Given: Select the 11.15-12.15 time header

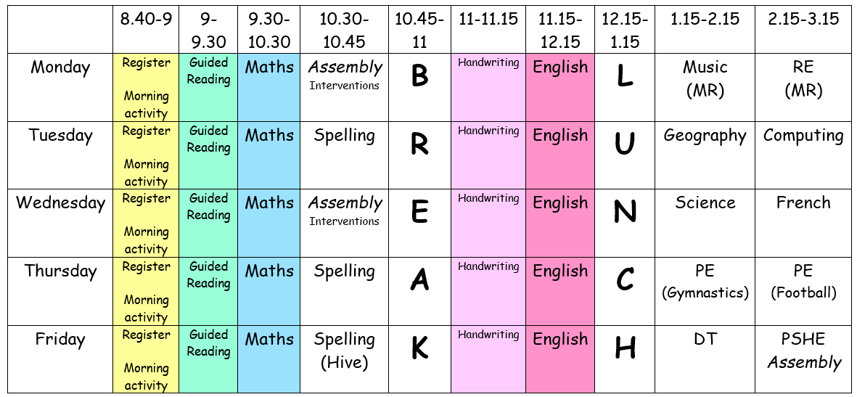Looking at the screenshot, I should [560, 30].
